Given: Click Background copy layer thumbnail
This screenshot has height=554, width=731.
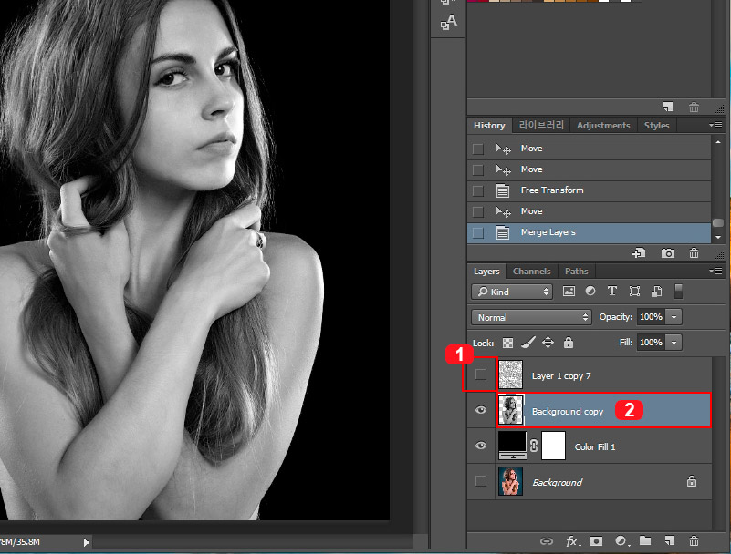Looking at the screenshot, I should point(511,410).
